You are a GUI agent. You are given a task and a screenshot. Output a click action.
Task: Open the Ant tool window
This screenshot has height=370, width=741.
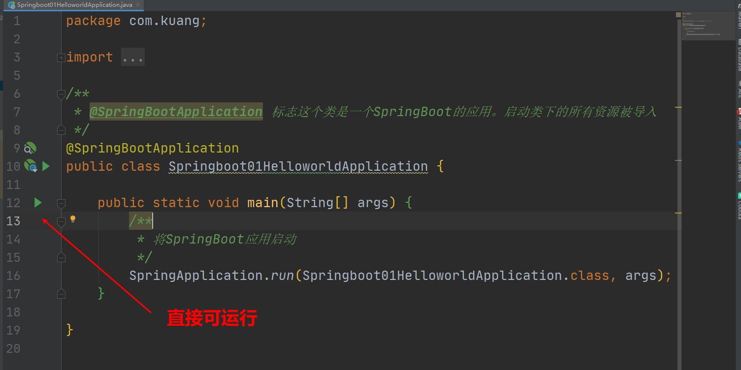[739, 90]
